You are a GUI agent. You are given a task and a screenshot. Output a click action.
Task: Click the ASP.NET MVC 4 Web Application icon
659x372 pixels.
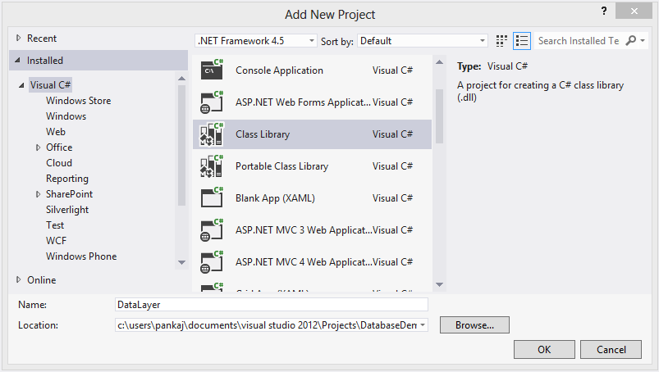pos(212,262)
